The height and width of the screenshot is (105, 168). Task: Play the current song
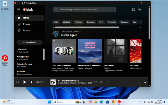coord(25,82)
